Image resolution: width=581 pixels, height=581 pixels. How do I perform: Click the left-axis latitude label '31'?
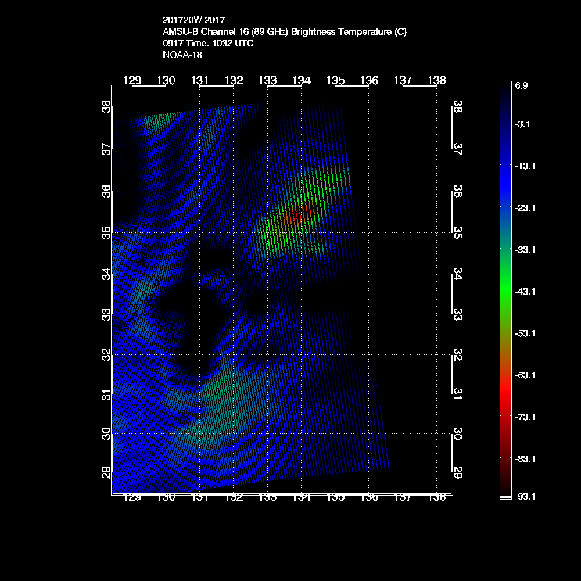(x=106, y=395)
